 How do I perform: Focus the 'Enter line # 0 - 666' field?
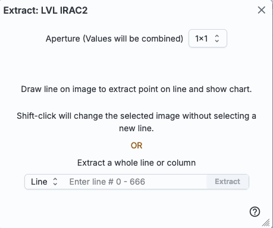point(136,182)
